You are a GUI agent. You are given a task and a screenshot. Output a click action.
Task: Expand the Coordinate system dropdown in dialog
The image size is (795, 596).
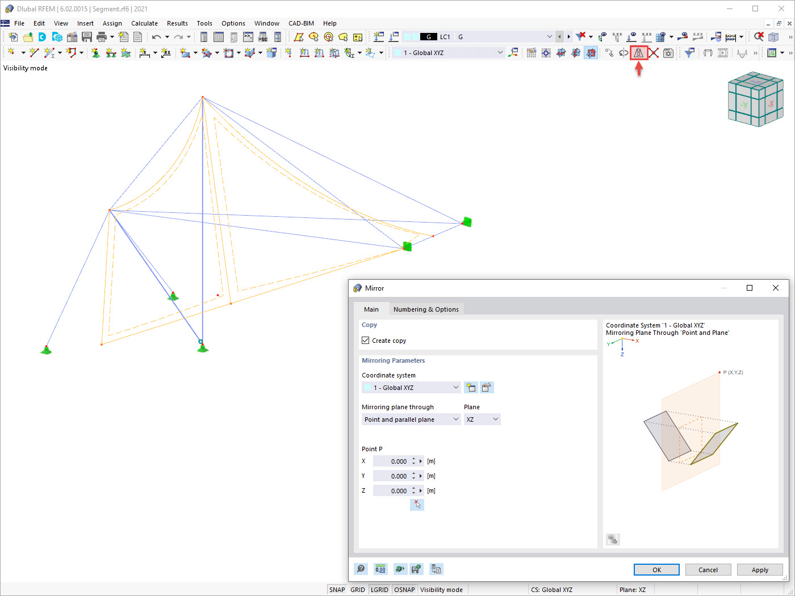pos(411,388)
